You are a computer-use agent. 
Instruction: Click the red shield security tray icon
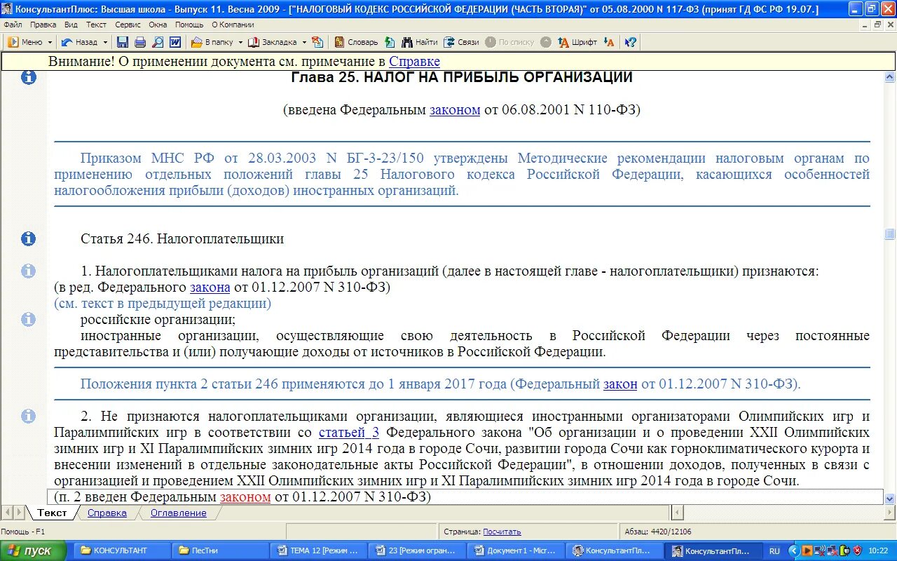click(857, 550)
